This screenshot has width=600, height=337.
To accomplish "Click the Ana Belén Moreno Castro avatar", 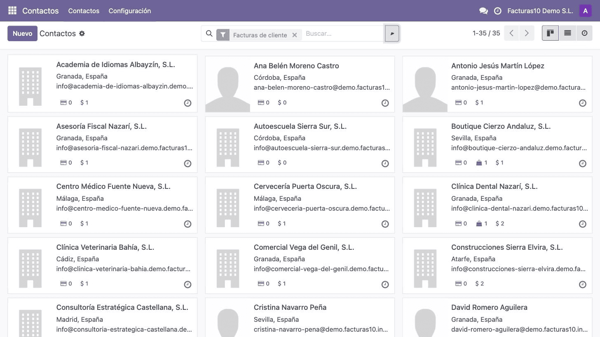I will point(227,84).
